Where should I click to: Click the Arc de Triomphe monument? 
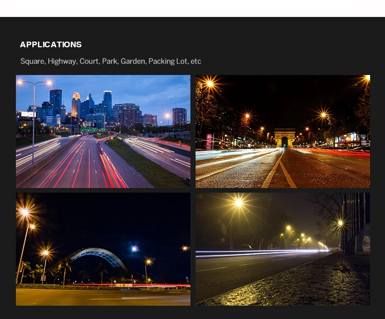click(x=284, y=138)
